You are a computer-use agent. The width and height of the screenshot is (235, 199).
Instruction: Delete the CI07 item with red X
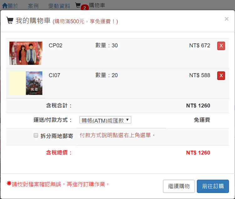coord(221,76)
